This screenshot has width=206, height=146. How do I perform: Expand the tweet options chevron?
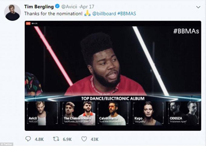click(x=198, y=7)
